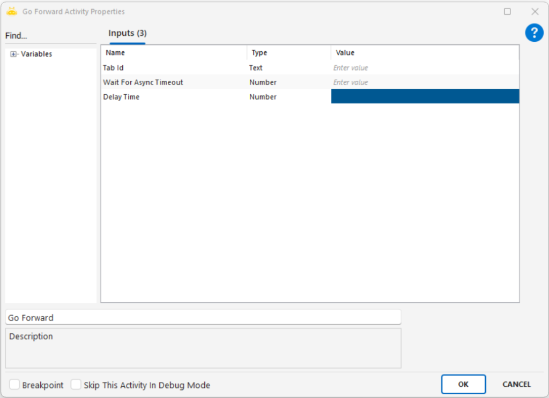Click the Go Forward activity name field
Viewport: 549px width, 398px height.
click(203, 317)
